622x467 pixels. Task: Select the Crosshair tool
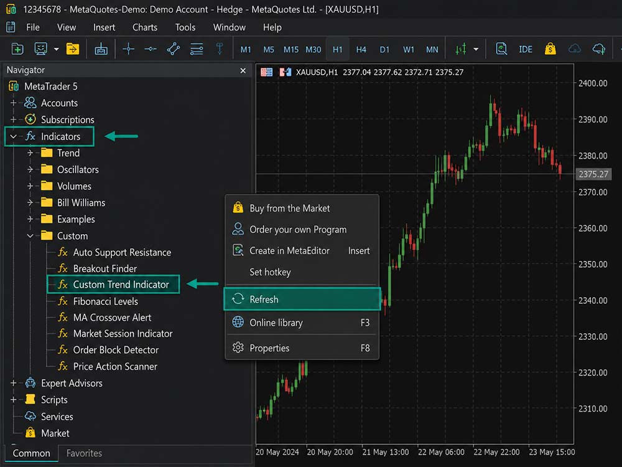pos(128,49)
